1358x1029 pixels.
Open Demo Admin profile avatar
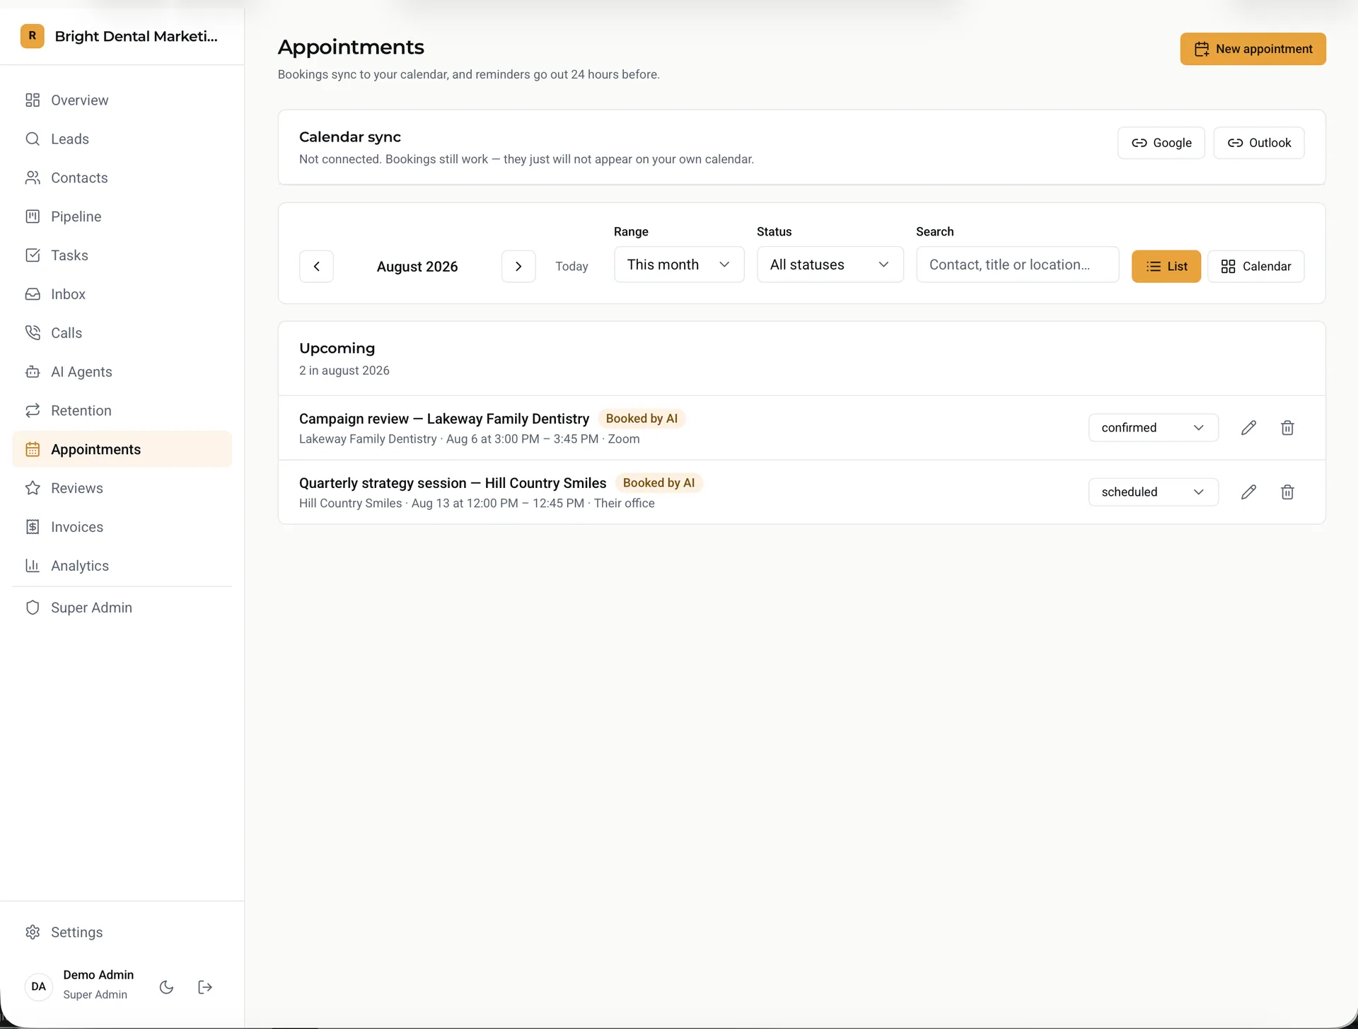pos(39,987)
